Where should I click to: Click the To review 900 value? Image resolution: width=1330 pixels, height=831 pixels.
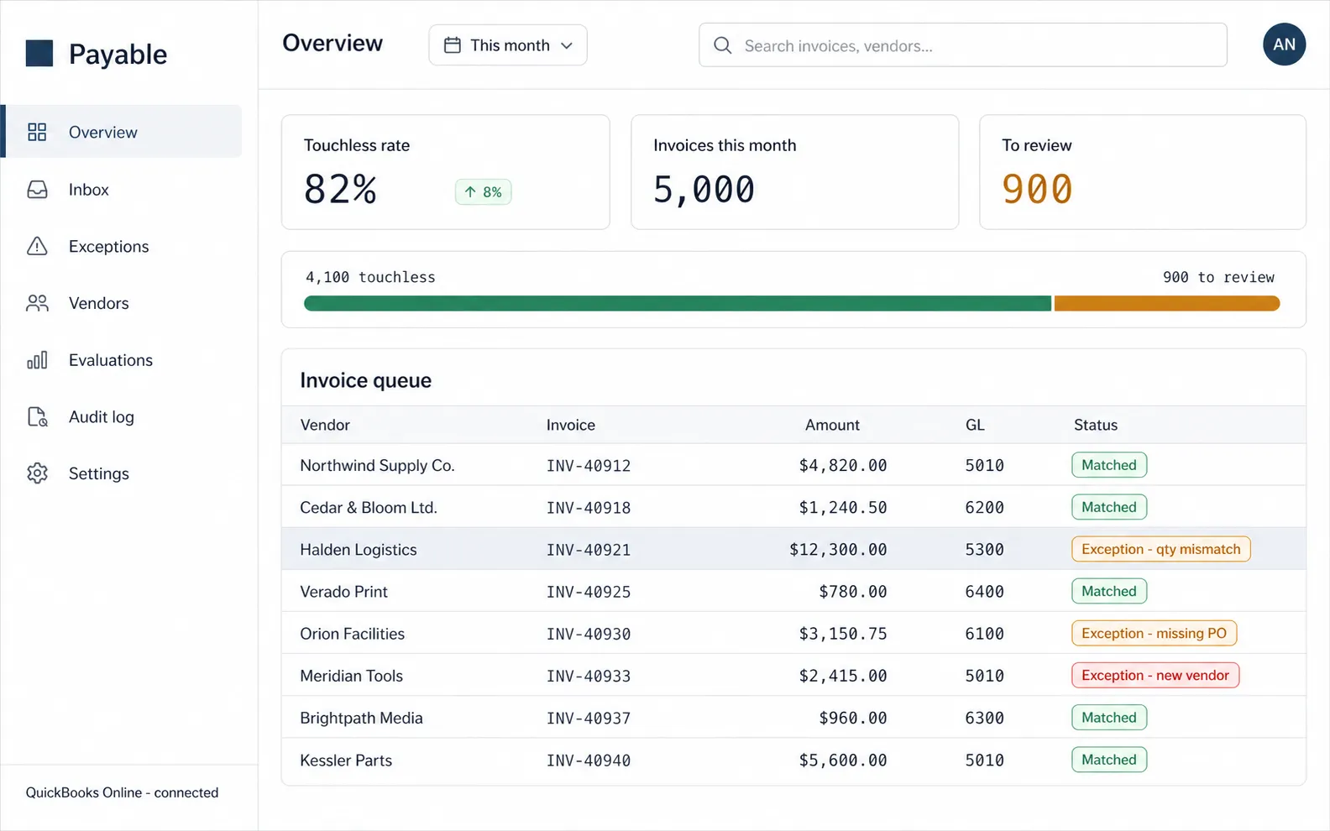click(x=1037, y=190)
